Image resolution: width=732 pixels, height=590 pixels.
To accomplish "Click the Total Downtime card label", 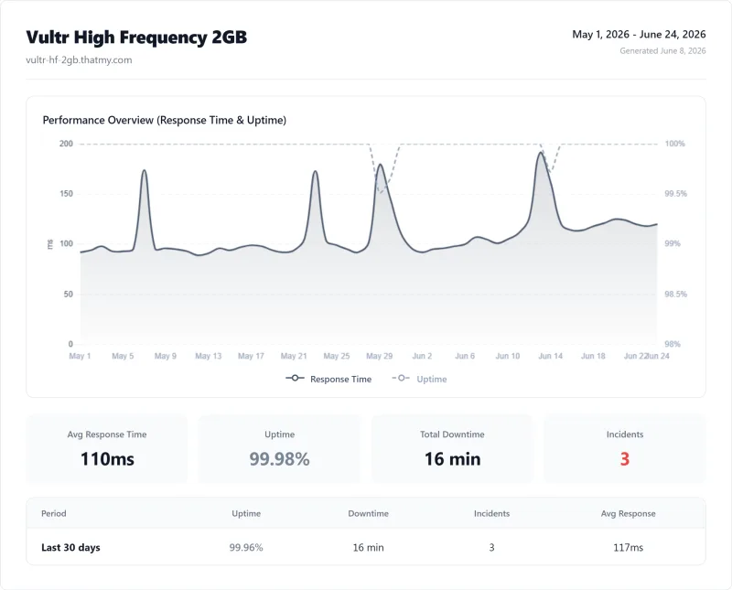I will (452, 434).
